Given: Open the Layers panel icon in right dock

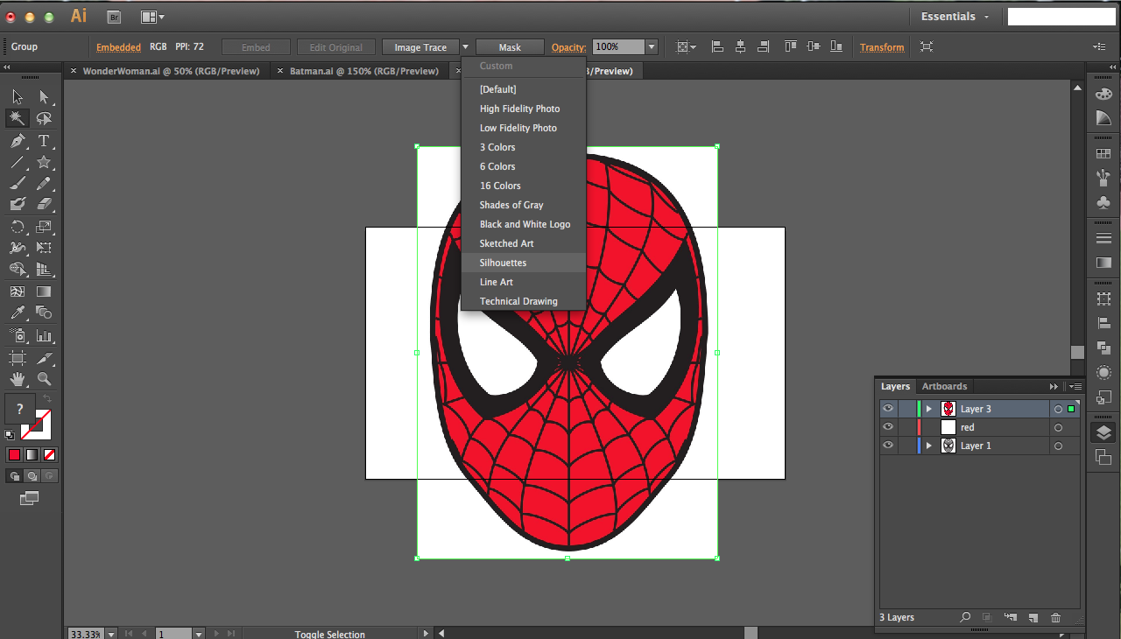Looking at the screenshot, I should coord(1103,432).
